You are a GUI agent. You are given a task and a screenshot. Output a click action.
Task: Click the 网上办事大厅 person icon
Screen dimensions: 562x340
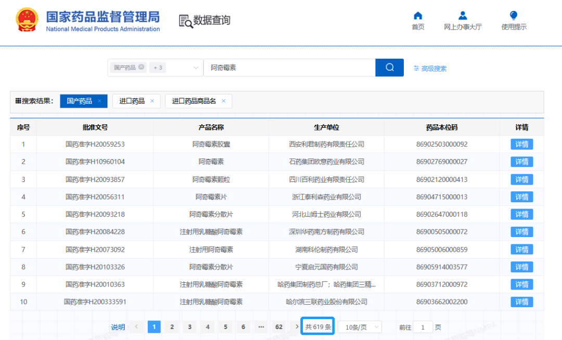tap(463, 16)
